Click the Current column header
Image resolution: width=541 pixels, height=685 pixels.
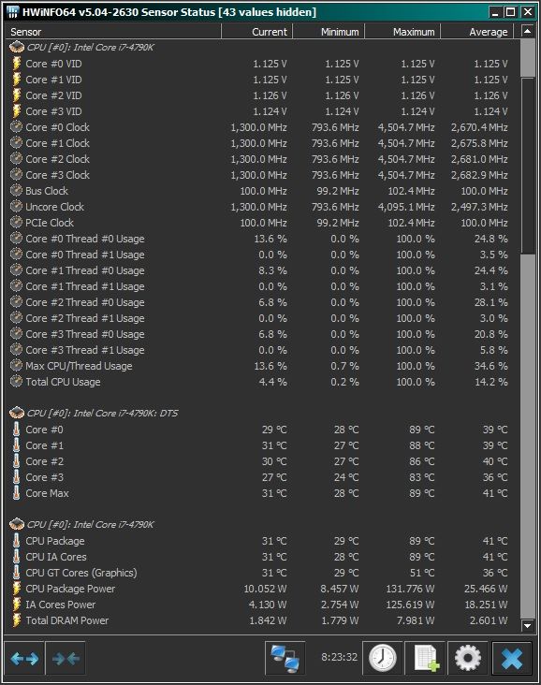coord(257,32)
